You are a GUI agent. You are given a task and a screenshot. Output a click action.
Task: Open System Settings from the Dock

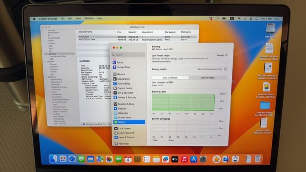[203, 159]
